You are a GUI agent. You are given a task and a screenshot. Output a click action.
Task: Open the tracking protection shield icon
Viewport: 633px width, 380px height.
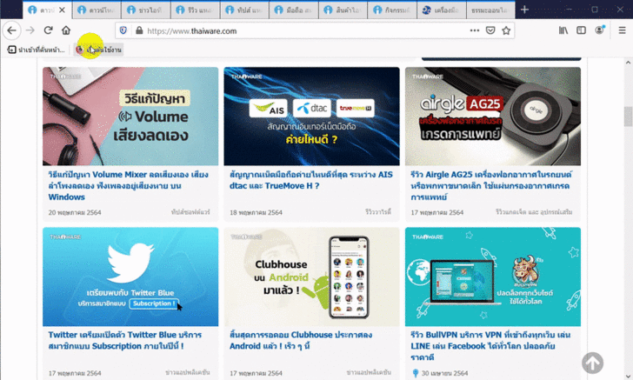pyautogui.click(x=123, y=30)
